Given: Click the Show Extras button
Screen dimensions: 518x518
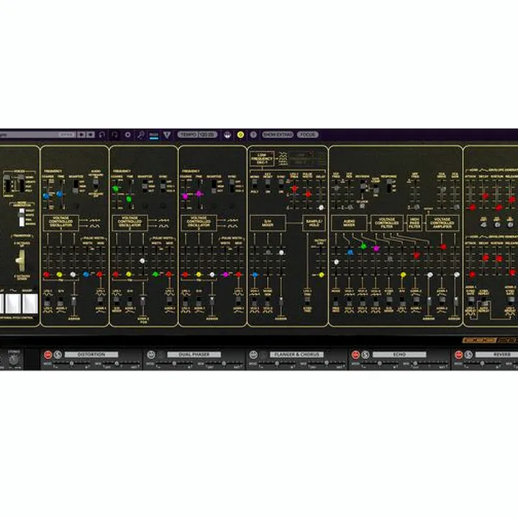Looking at the screenshot, I should click(278, 135).
